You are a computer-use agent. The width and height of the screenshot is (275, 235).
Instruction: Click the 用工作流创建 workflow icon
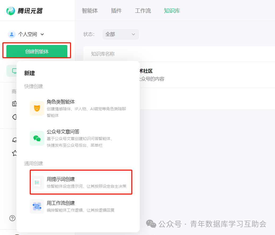click(x=37, y=206)
